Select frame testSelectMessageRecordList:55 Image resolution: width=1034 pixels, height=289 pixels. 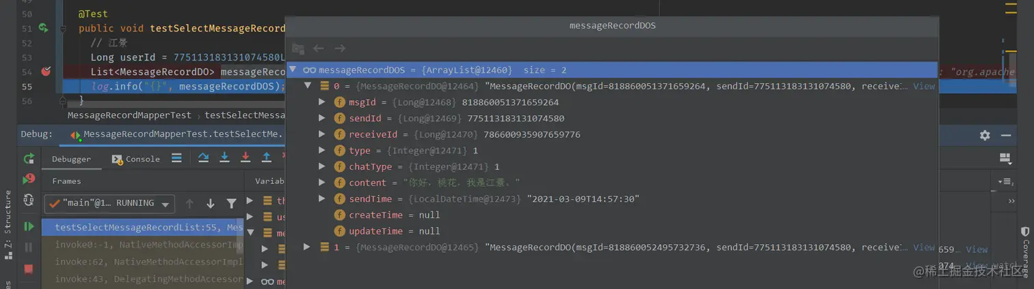[x=143, y=227]
